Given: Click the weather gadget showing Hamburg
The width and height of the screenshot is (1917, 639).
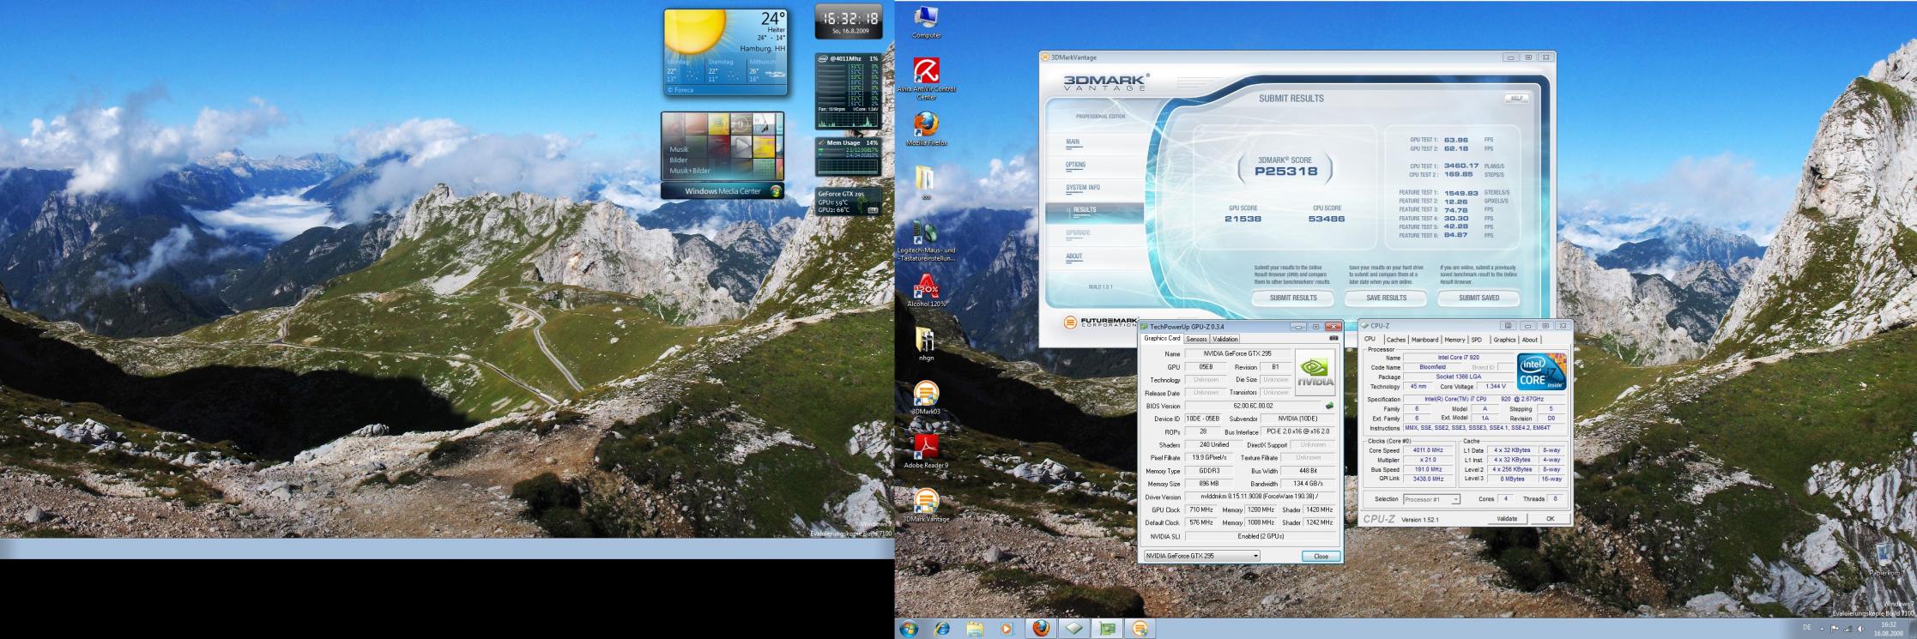Looking at the screenshot, I should pos(726,52).
